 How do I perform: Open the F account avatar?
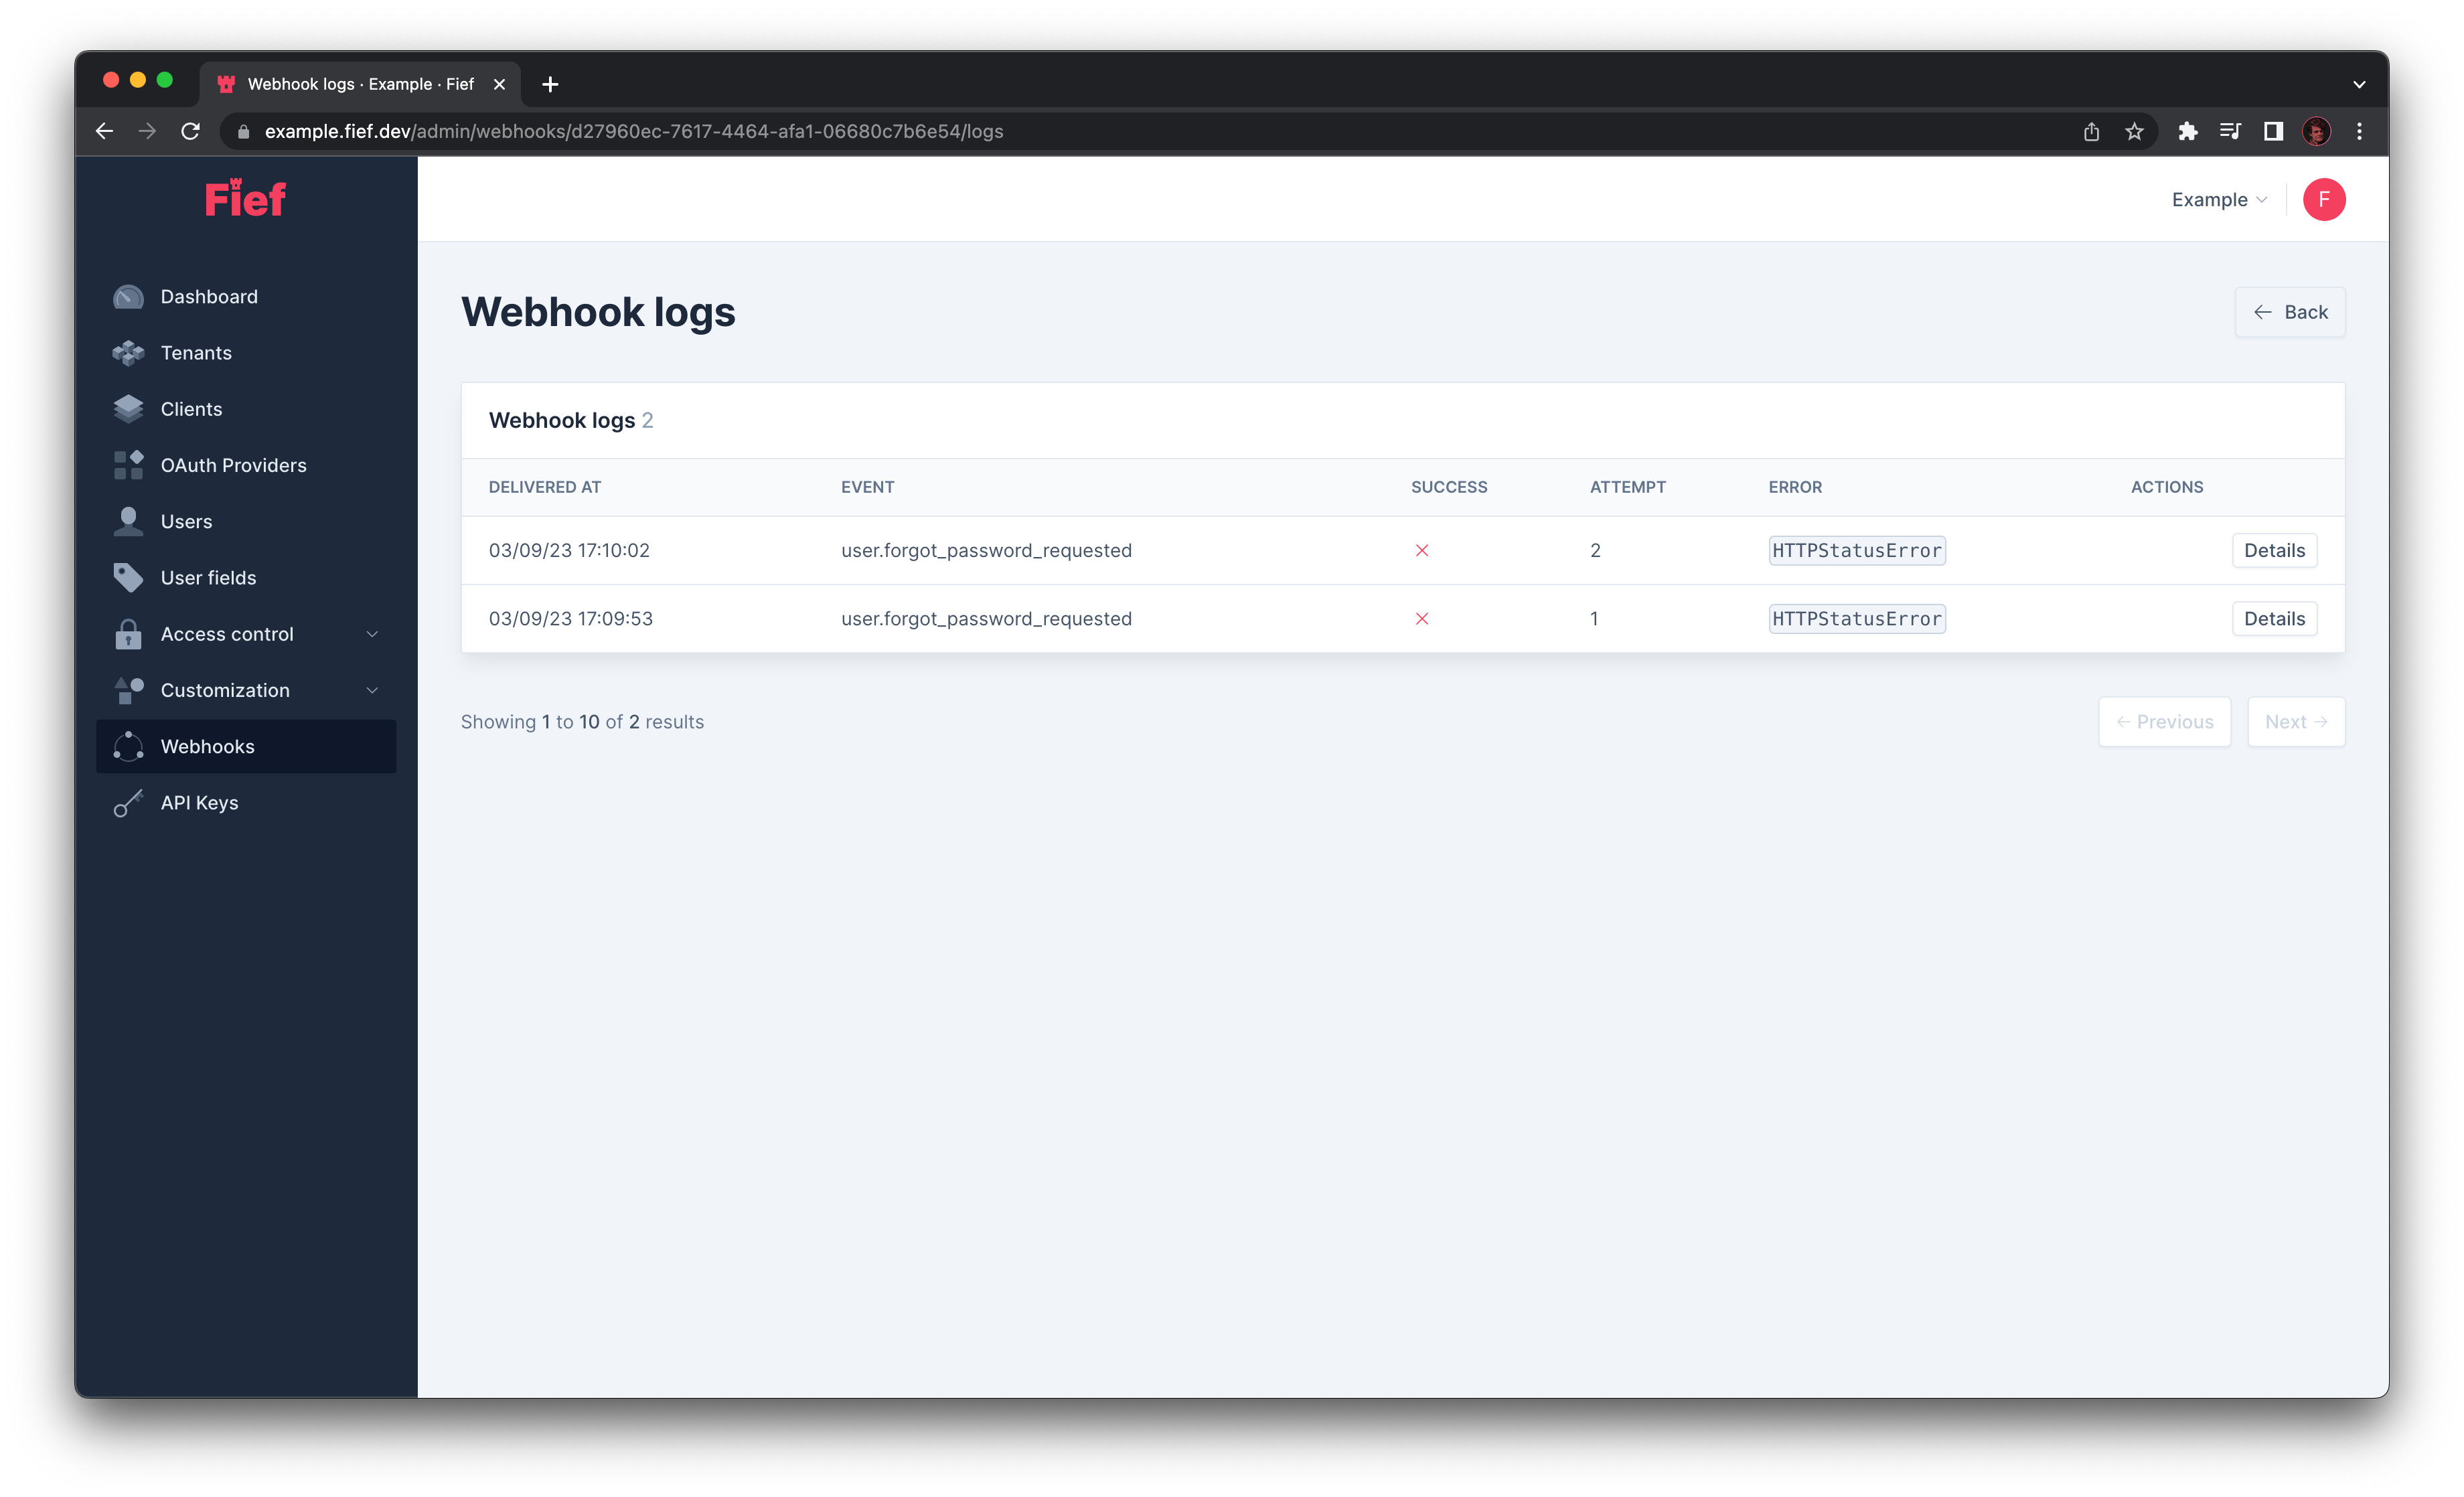pos(2324,199)
